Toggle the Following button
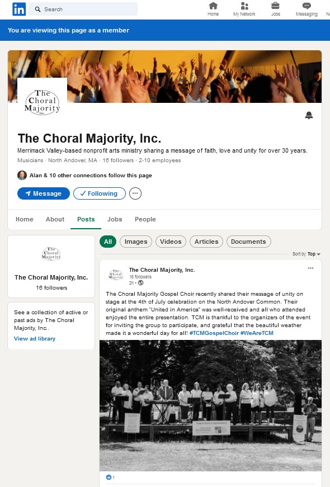This screenshot has height=487, width=330. (100, 193)
